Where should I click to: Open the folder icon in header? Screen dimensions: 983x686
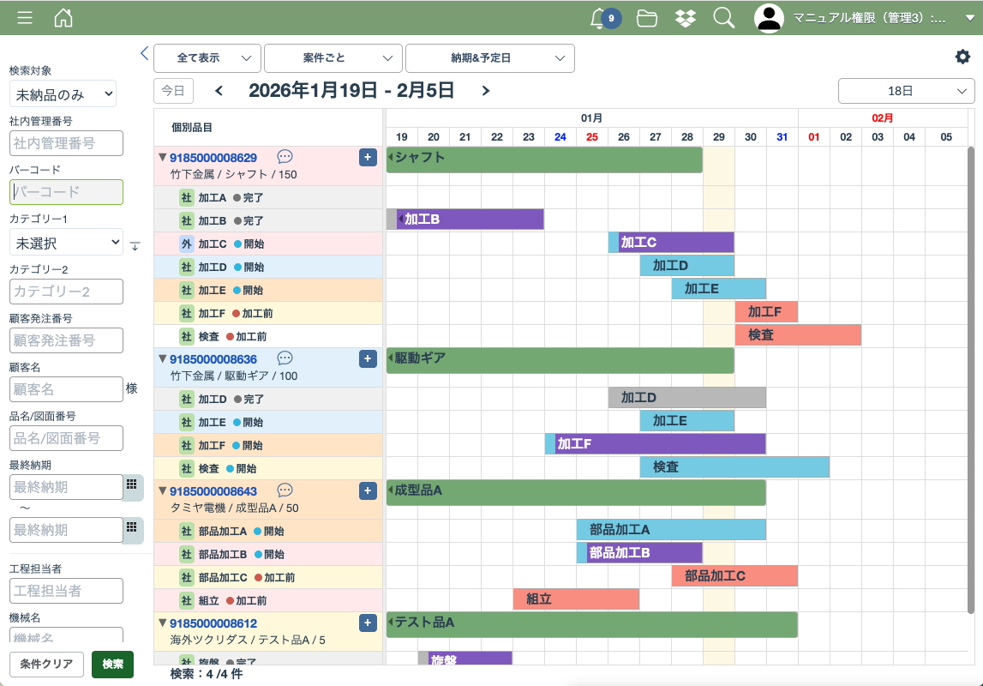pos(647,18)
